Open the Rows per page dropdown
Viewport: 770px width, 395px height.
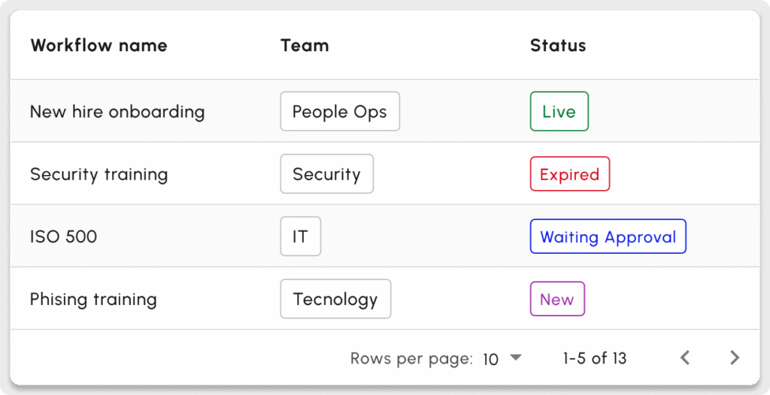515,358
